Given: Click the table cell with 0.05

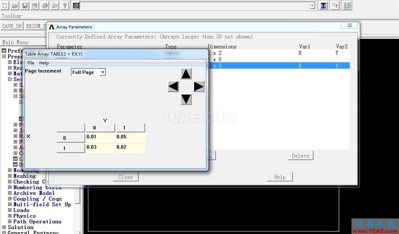Looking at the screenshot, I should [x=131, y=138].
